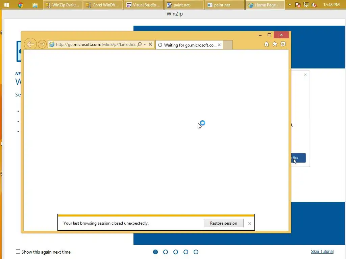Dismiss the browsing session notification
Viewport: 346px width, 259px height.
[x=250, y=224]
